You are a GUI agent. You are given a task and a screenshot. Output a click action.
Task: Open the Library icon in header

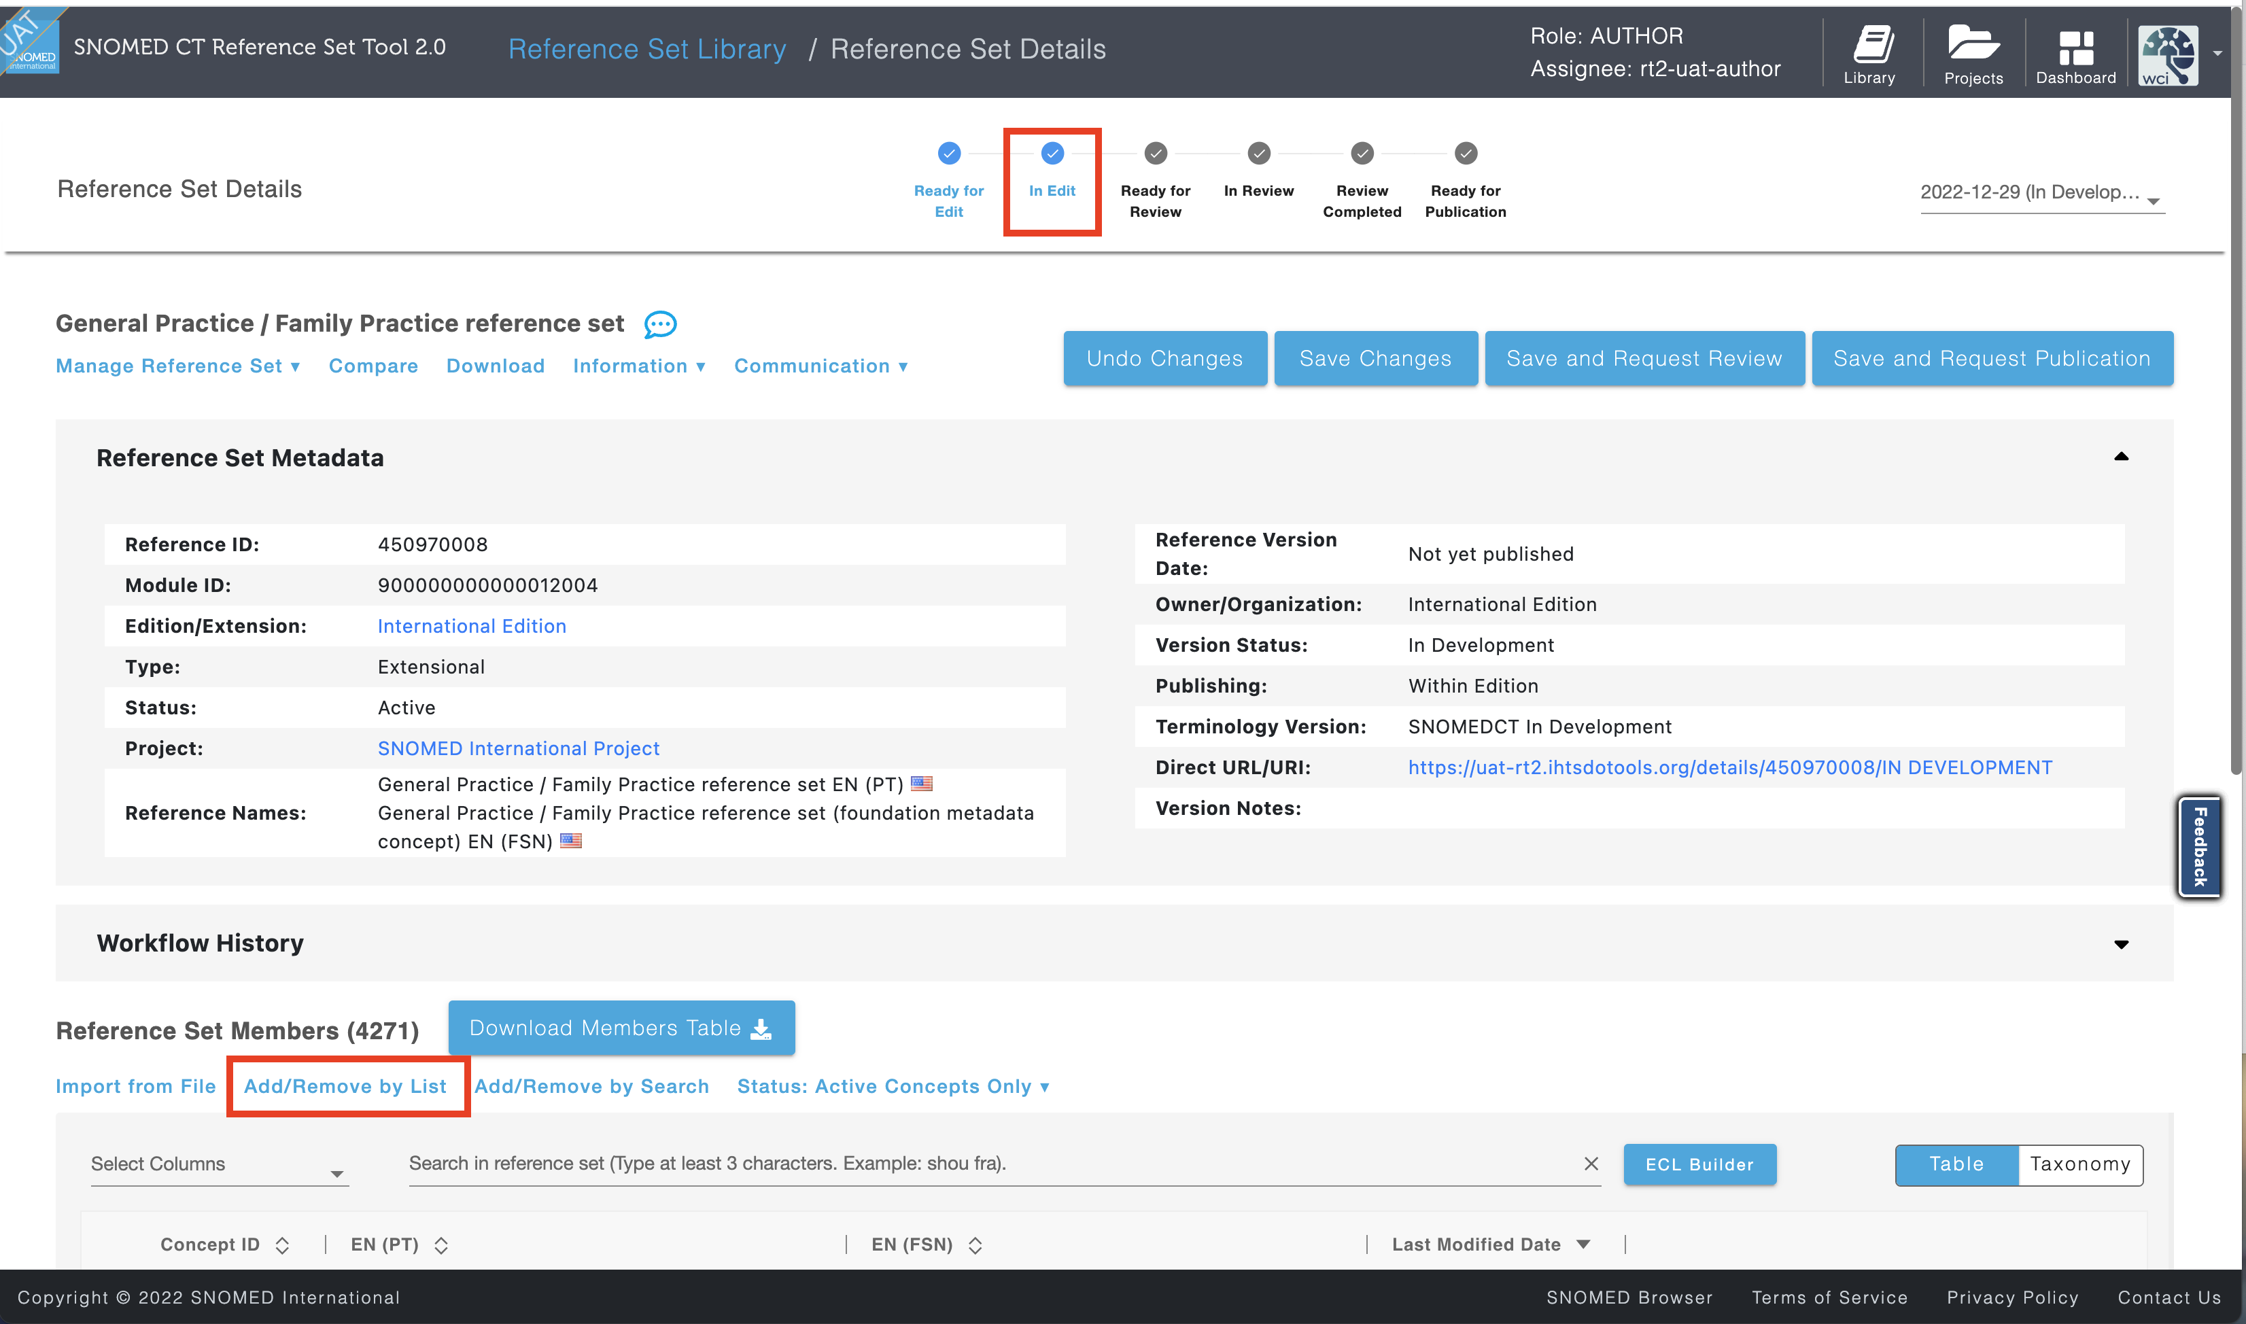pos(1869,54)
